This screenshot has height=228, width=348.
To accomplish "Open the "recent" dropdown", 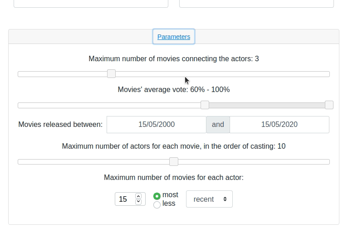I will [209, 199].
